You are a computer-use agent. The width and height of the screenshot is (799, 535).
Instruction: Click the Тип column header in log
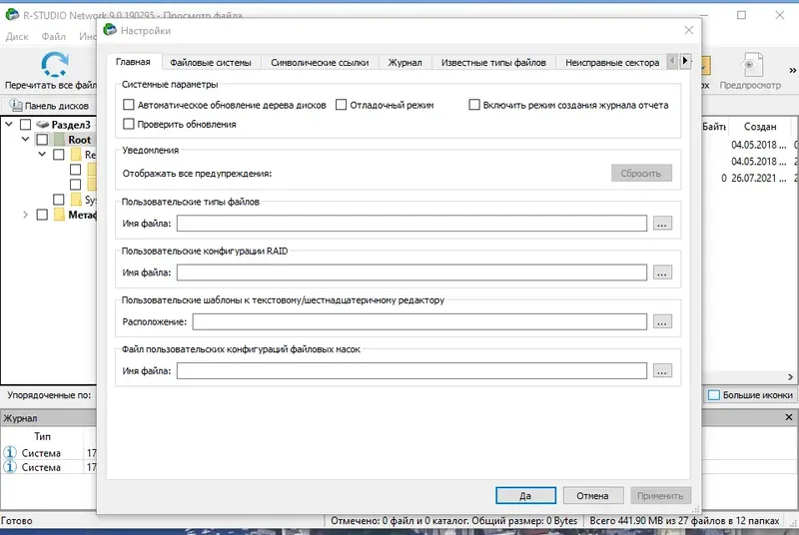click(42, 436)
